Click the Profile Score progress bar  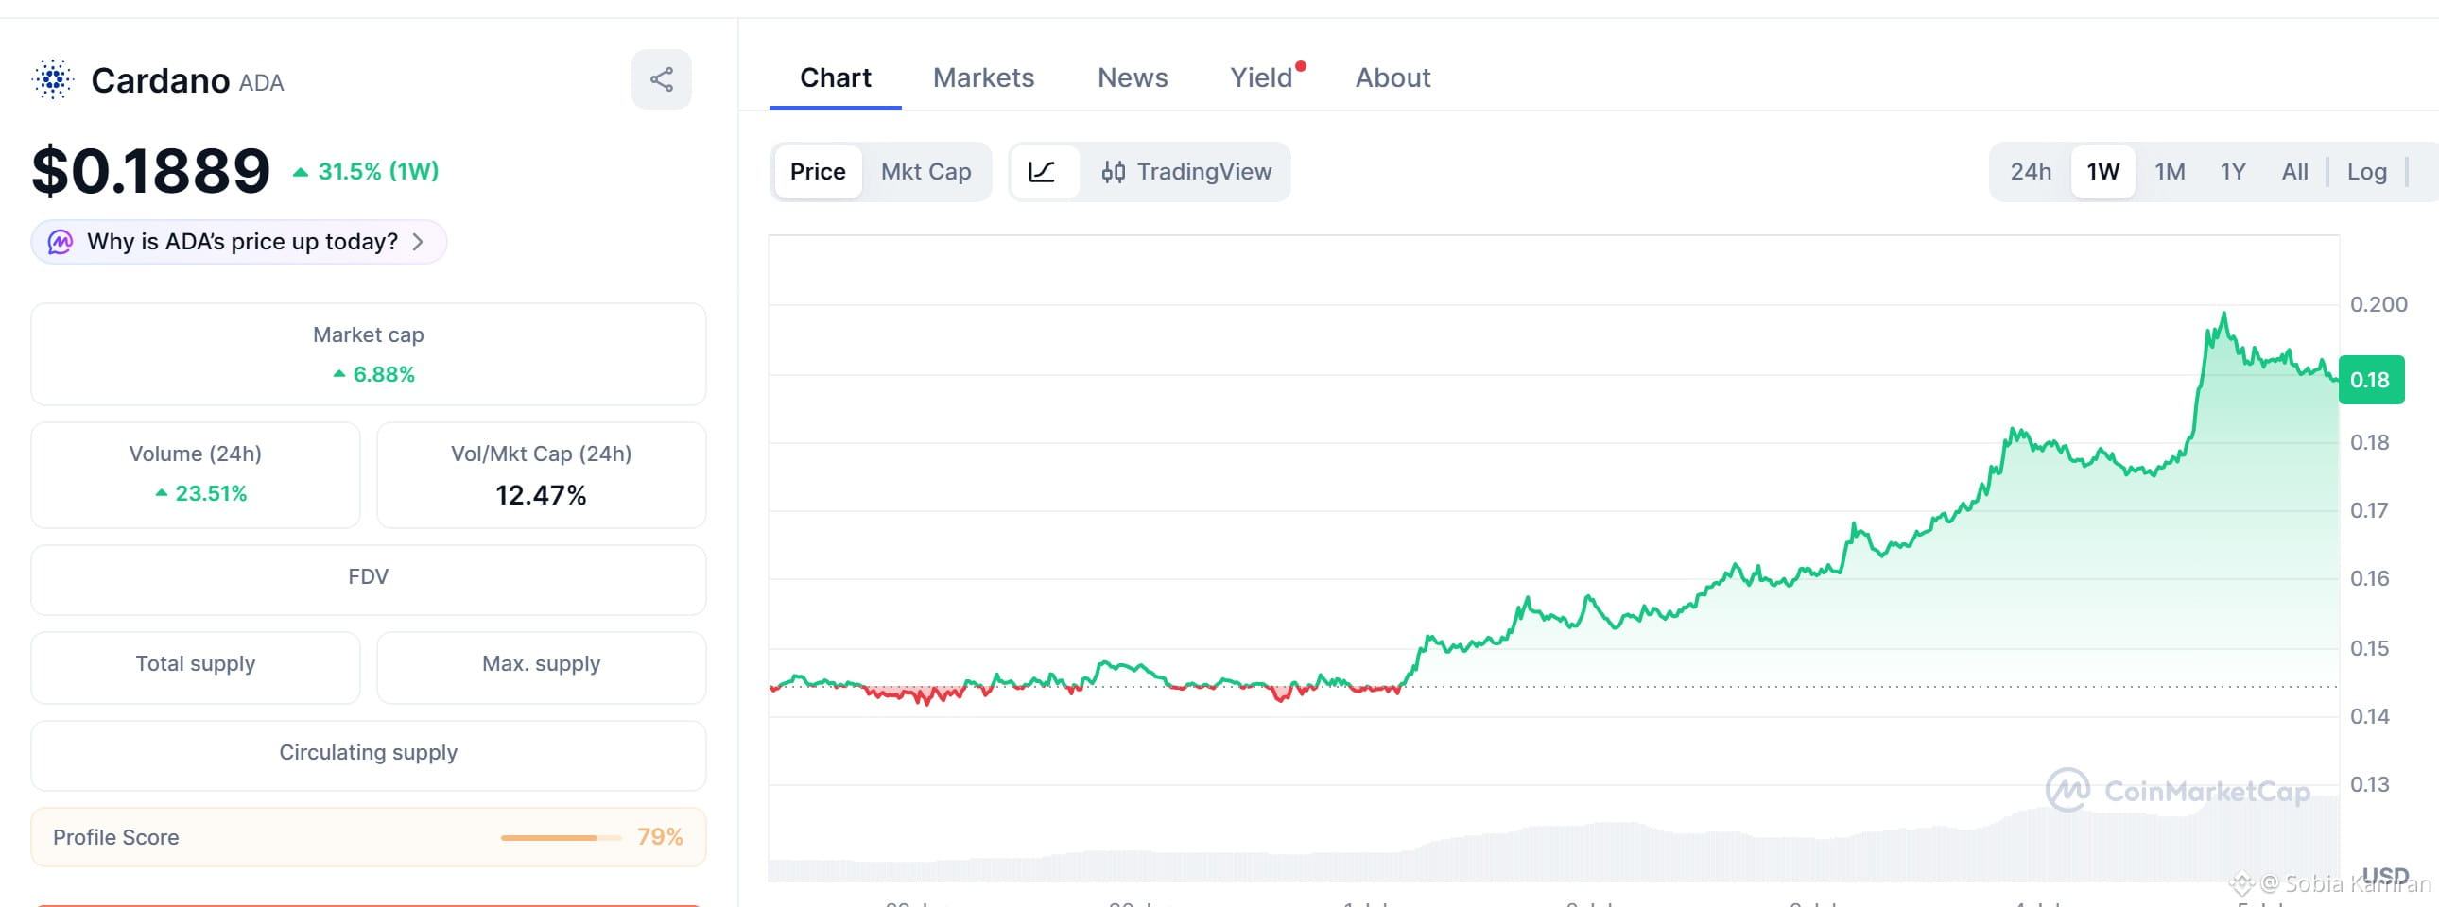click(x=562, y=838)
